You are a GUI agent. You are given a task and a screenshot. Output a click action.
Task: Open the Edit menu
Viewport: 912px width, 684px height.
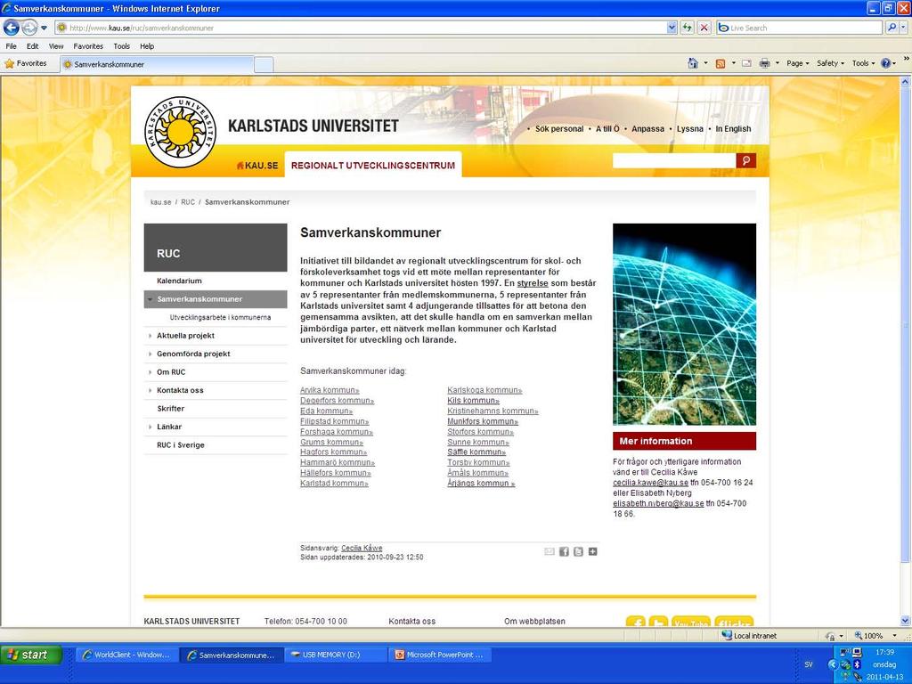click(33, 46)
